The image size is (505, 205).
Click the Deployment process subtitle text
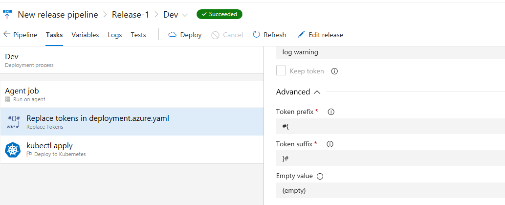point(29,65)
